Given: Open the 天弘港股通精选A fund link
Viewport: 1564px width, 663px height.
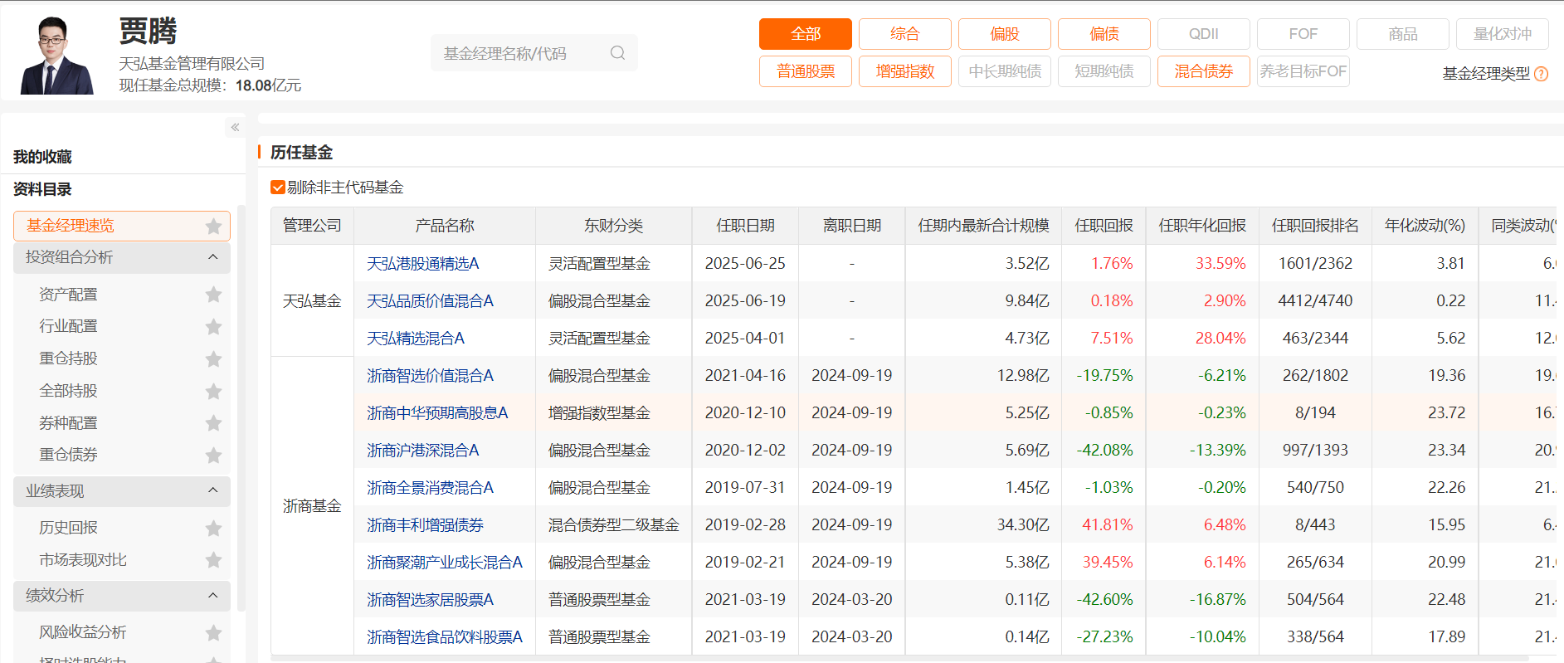Looking at the screenshot, I should 422,264.
